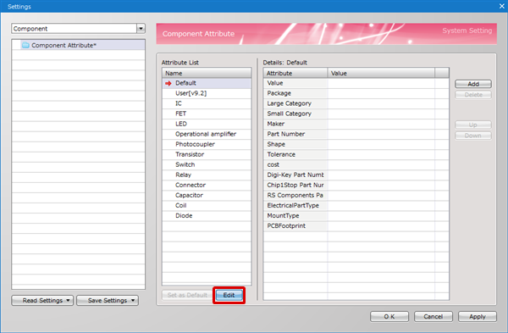Viewport: 508px width, 333px height.
Task: Click the Up button
Action: click(x=473, y=125)
